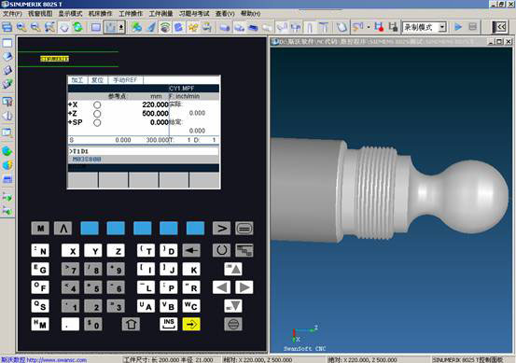Expand the small arrow next to display toolbar button
The image size is (516, 363).
121,27
